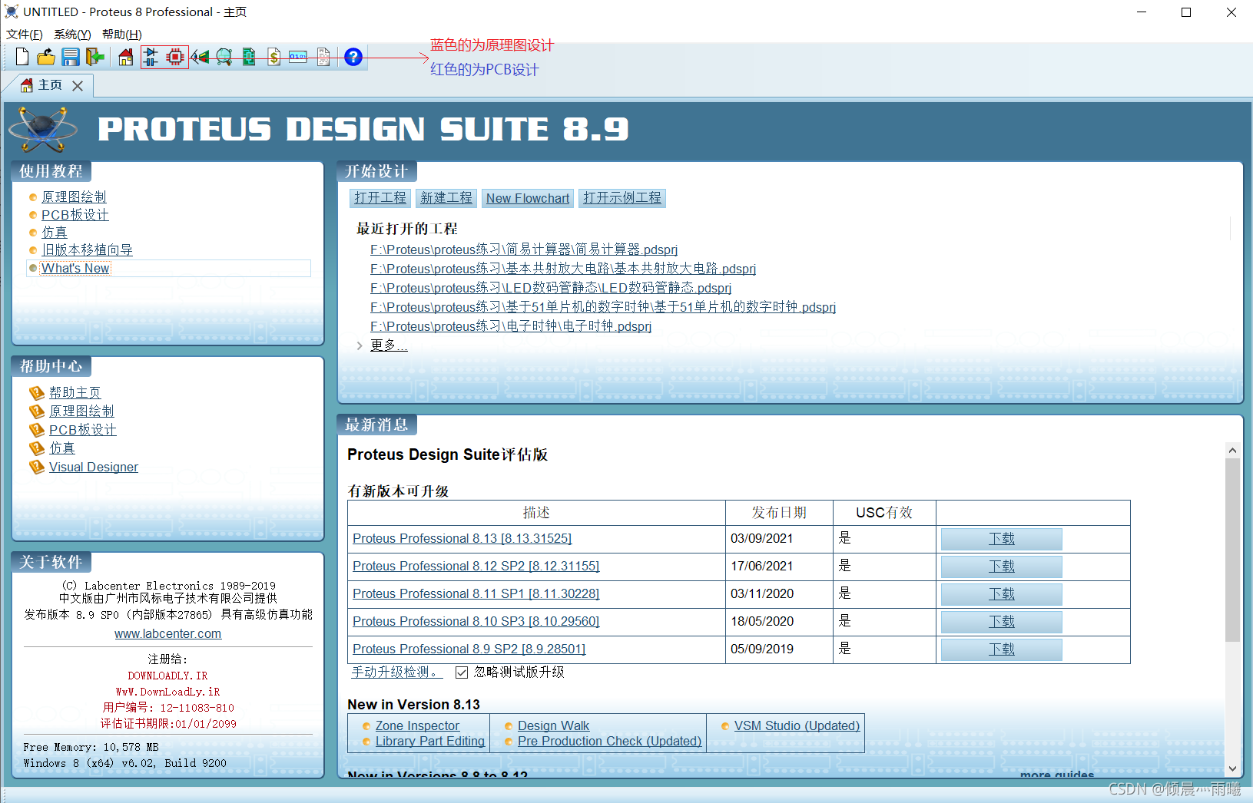
Task: Click the 手动升级检测 link
Action: coord(397,672)
